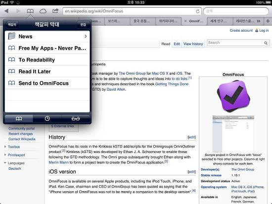Viewport: 272px width, 204px height.
Task: Follow the to do lists link
Action: click(180, 79)
